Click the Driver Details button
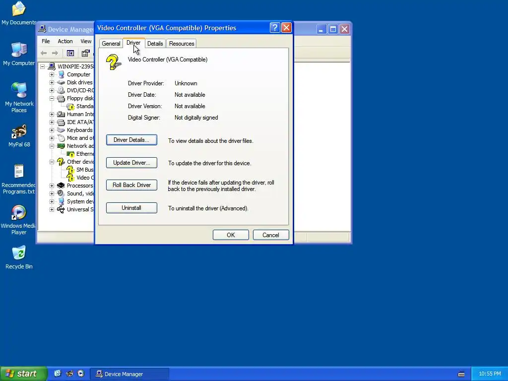The height and width of the screenshot is (381, 508). (131, 140)
